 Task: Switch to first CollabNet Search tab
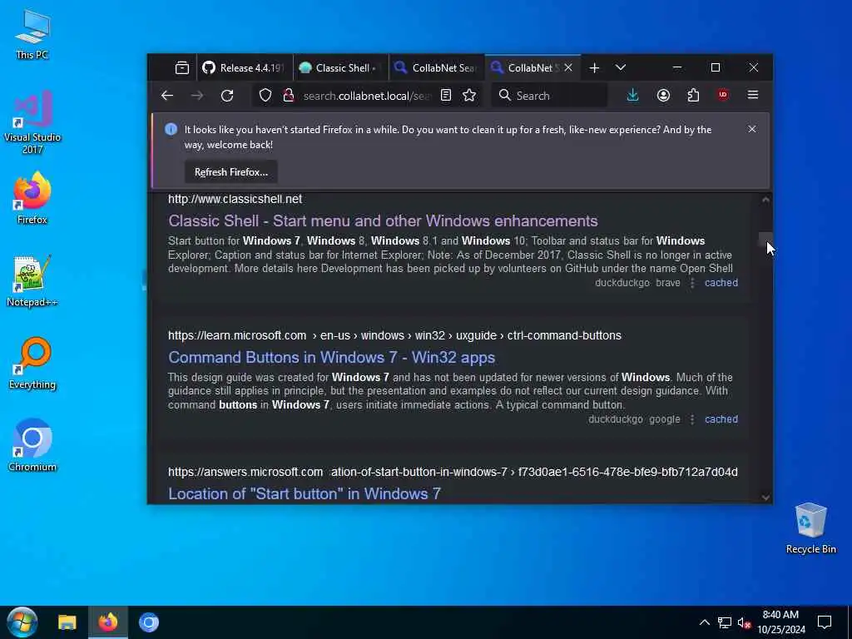click(437, 68)
